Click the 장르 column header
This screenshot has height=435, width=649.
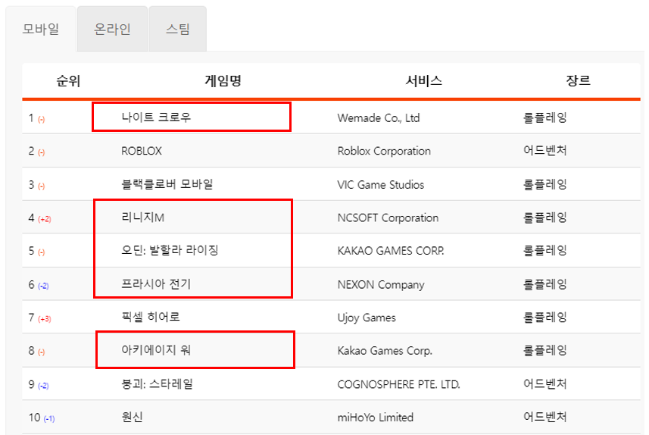(578, 81)
